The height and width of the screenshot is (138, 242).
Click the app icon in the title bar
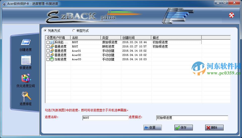(x=4, y=4)
